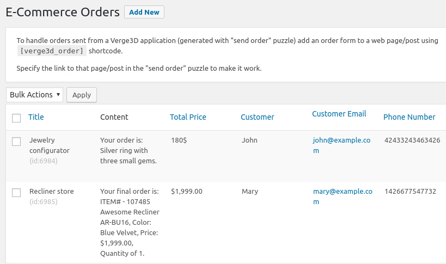Click the $1,999.00 total price cell
The width and height of the screenshot is (446, 264).
pos(187,192)
